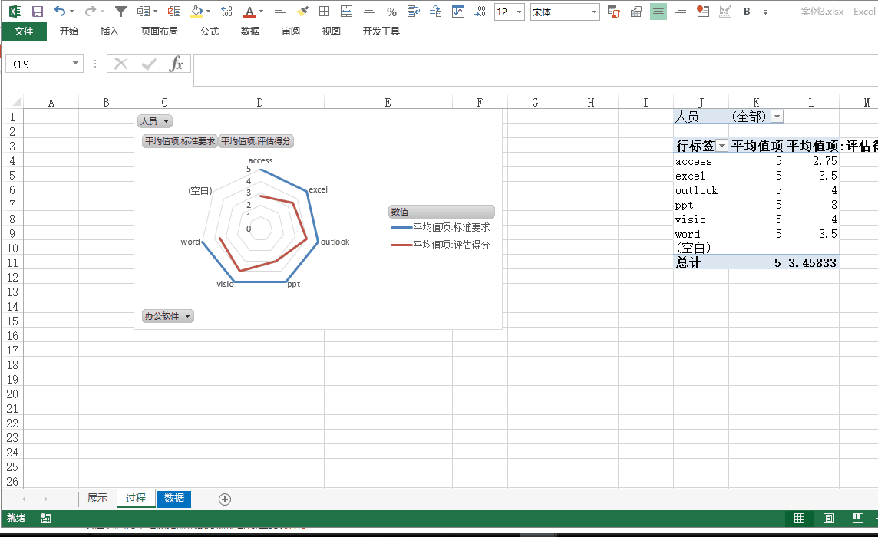
Task: Click the sort arrows icon
Action: point(458,12)
